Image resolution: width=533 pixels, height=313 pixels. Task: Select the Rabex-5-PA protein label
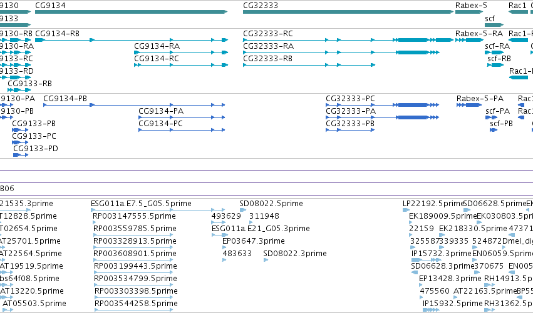(x=480, y=99)
